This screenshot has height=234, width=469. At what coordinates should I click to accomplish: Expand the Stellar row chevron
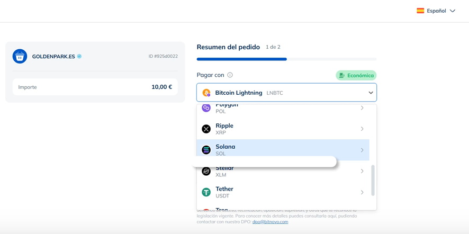[362, 171]
